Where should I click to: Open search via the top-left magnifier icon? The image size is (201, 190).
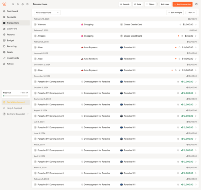13,4
